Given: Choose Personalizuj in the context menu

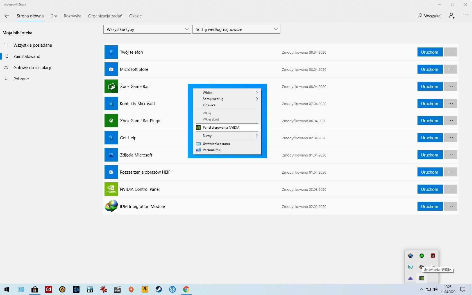Looking at the screenshot, I should coord(227,150).
